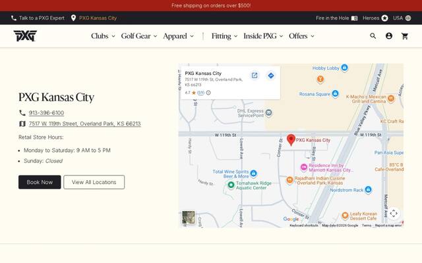This screenshot has width=422, height=263.
Task: Open PXG Kansas City store link in top bar
Action: coord(98,18)
